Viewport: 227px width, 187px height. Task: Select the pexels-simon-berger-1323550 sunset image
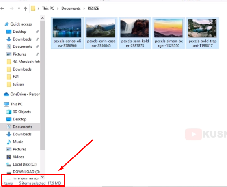[169, 33]
